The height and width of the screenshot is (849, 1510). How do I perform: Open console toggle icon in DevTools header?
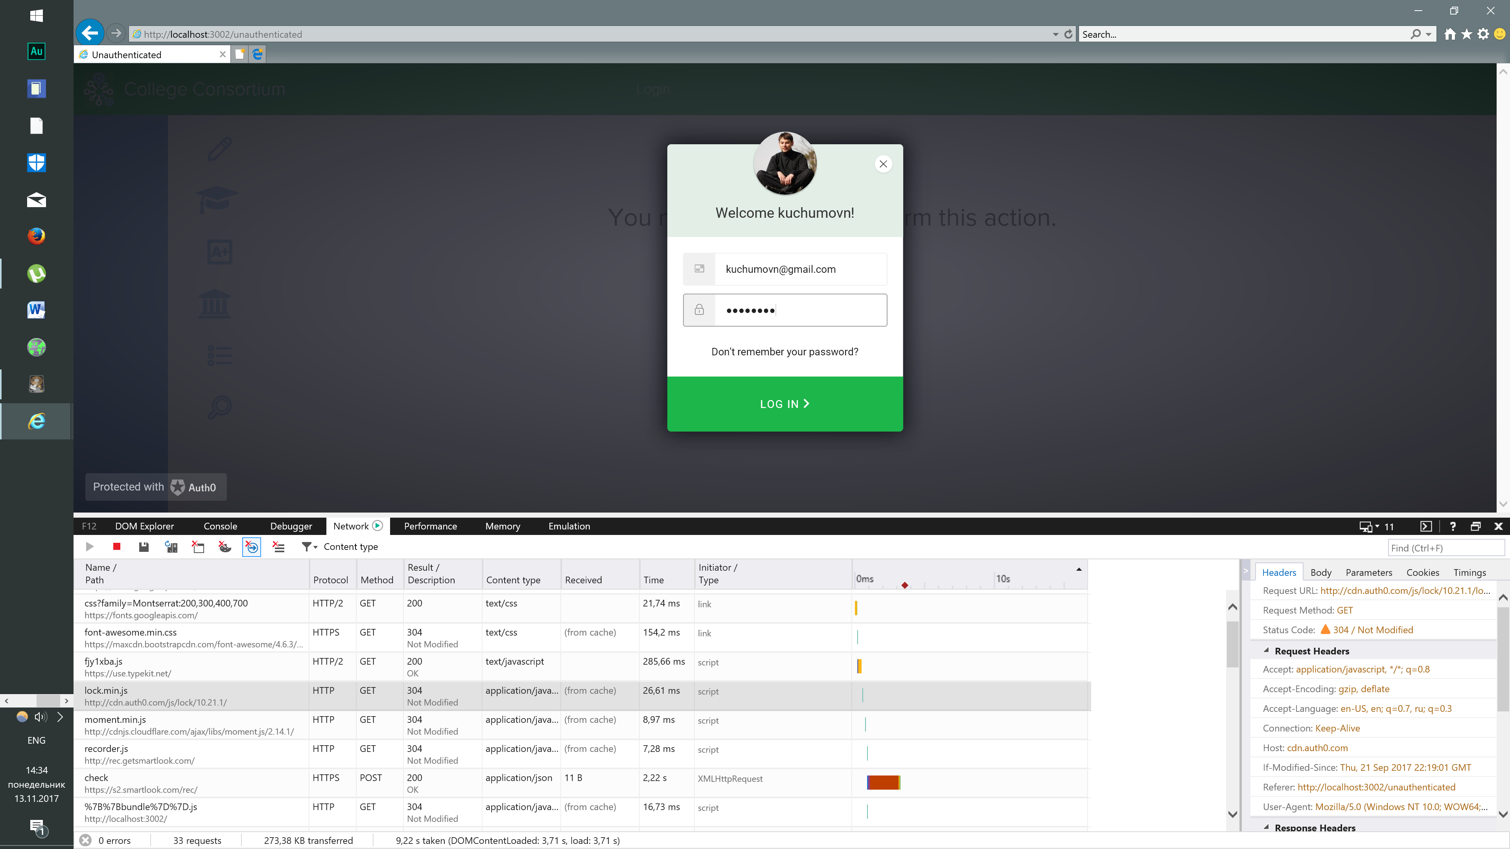(1425, 526)
